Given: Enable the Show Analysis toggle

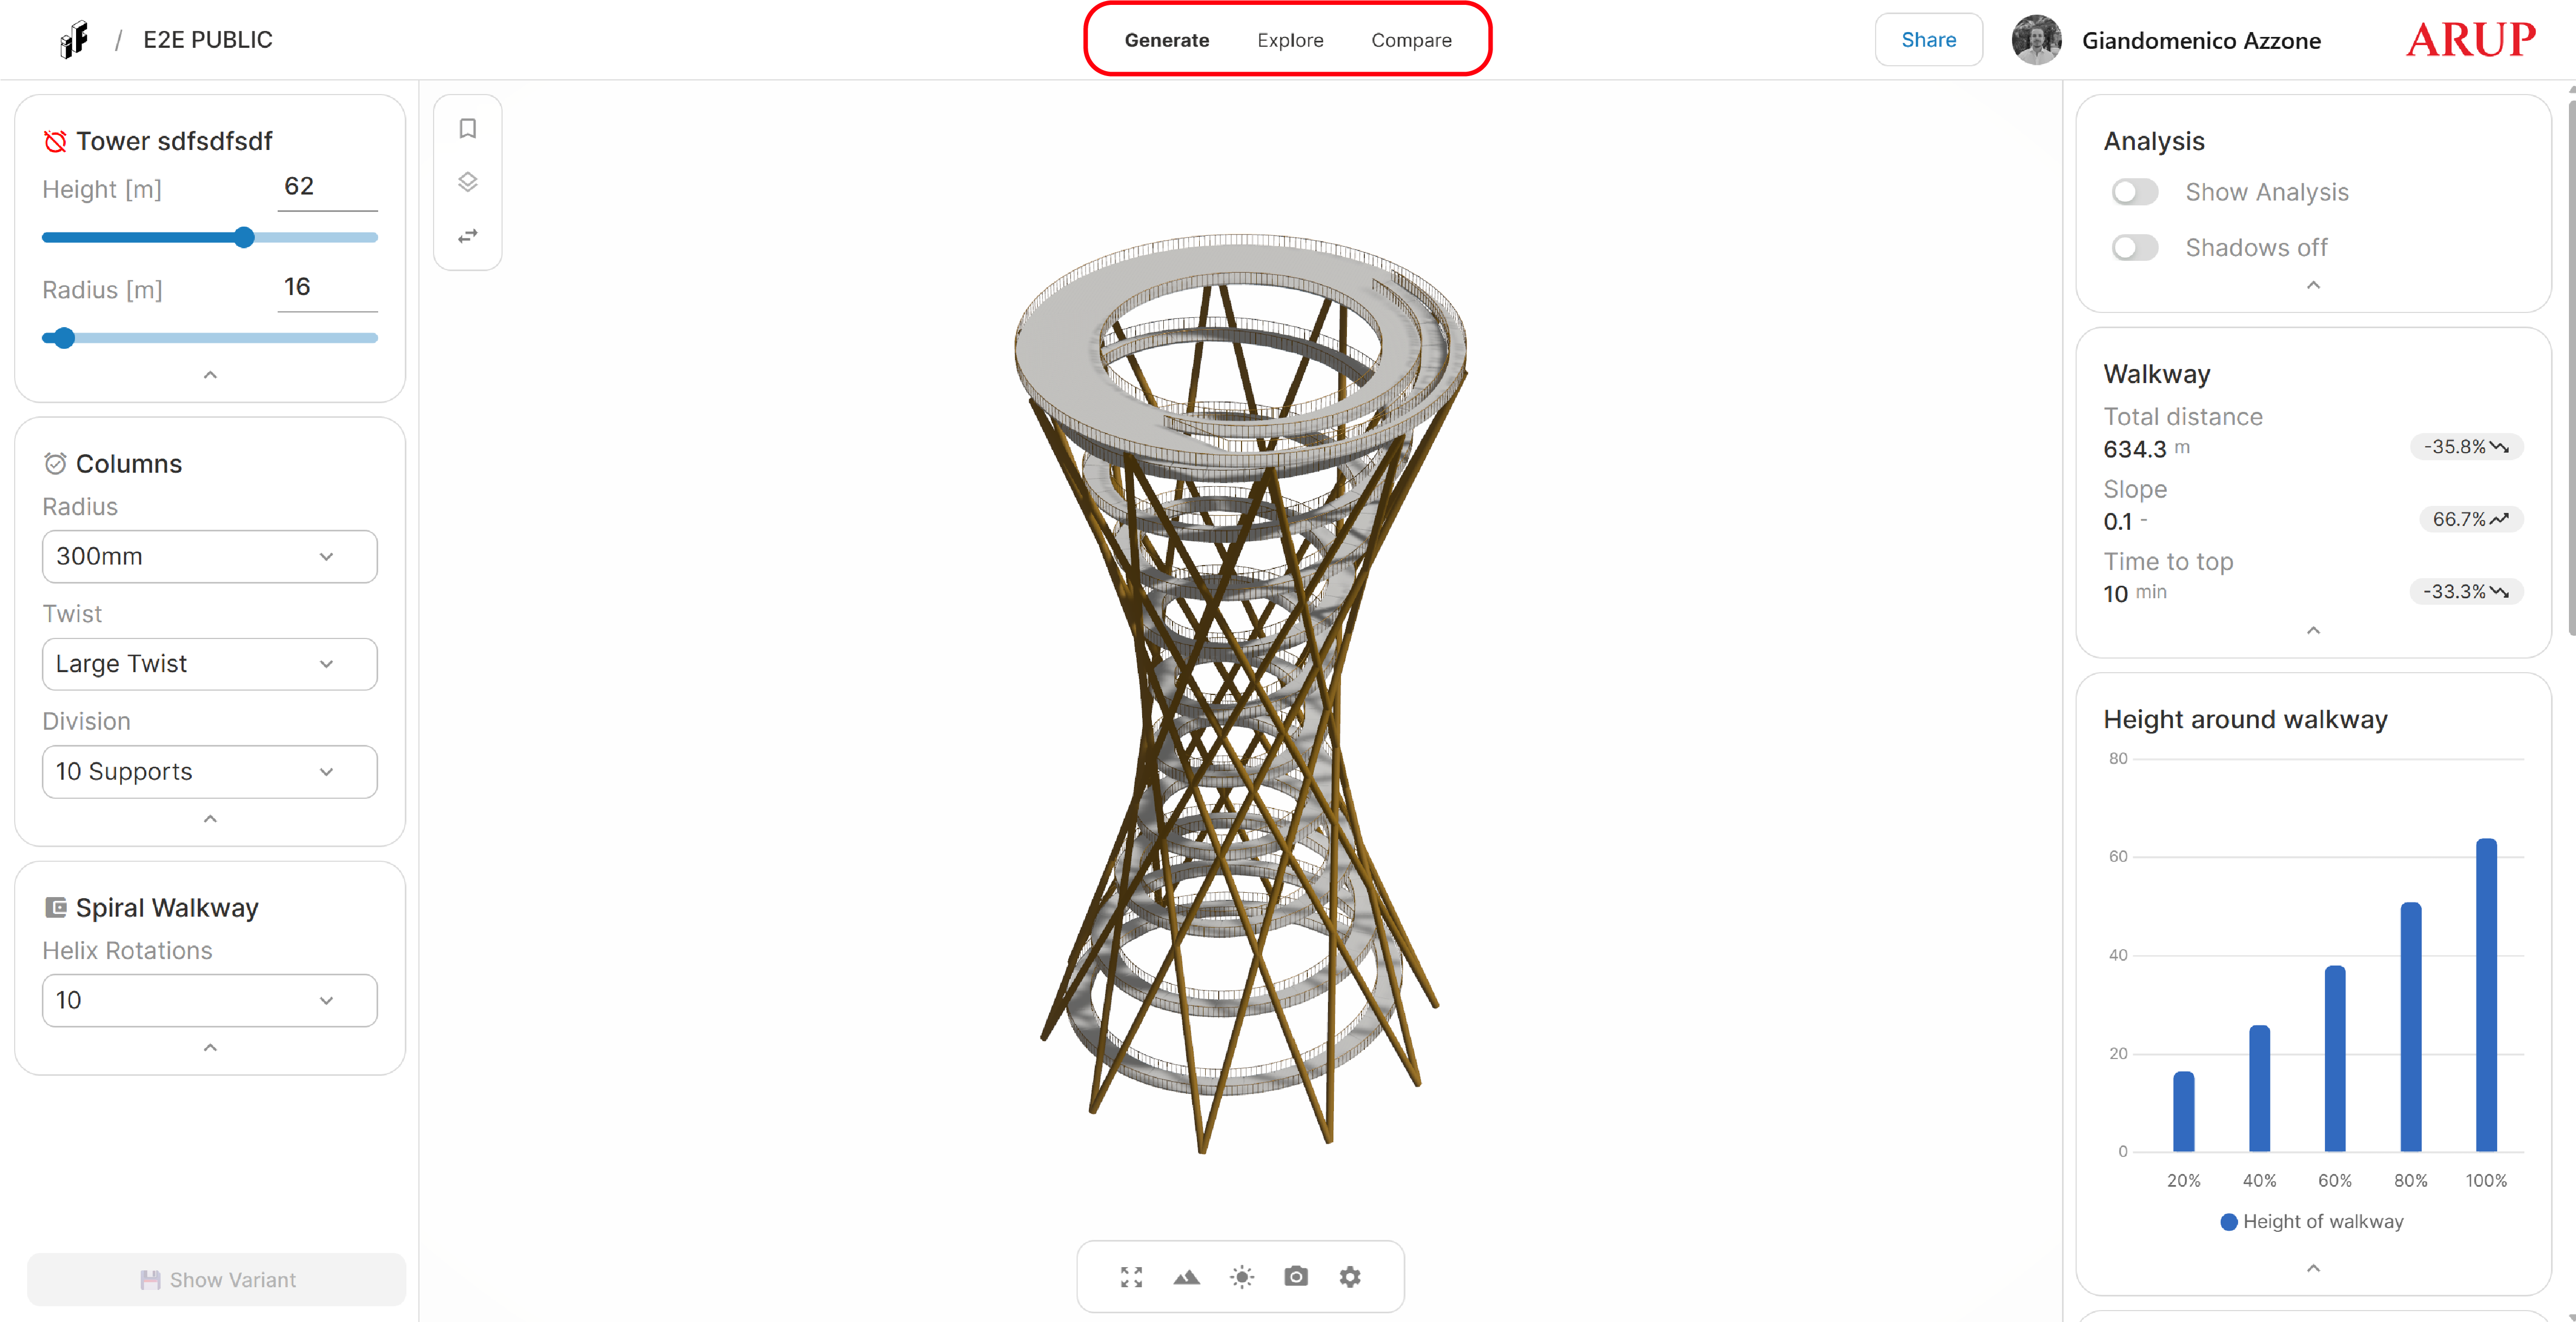Looking at the screenshot, I should (2134, 192).
